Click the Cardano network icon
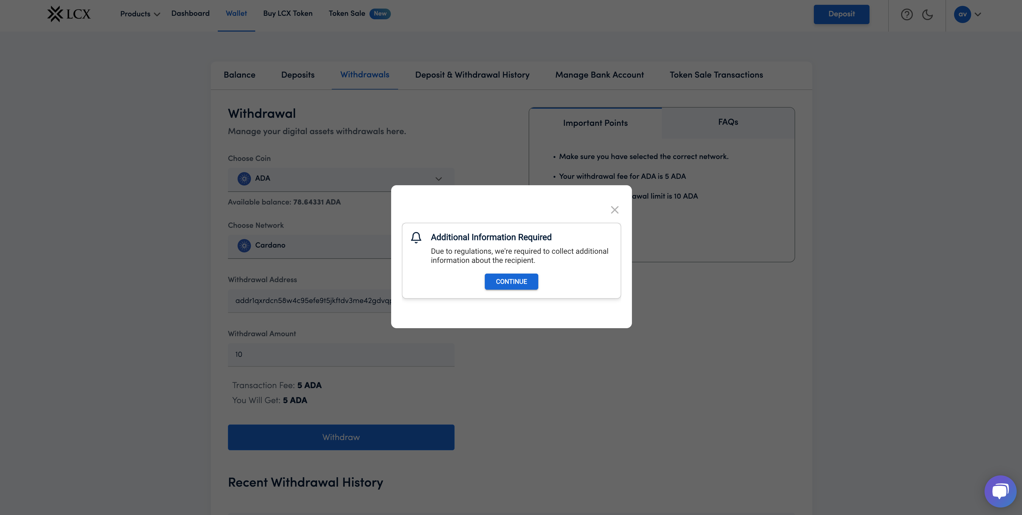 click(x=244, y=245)
